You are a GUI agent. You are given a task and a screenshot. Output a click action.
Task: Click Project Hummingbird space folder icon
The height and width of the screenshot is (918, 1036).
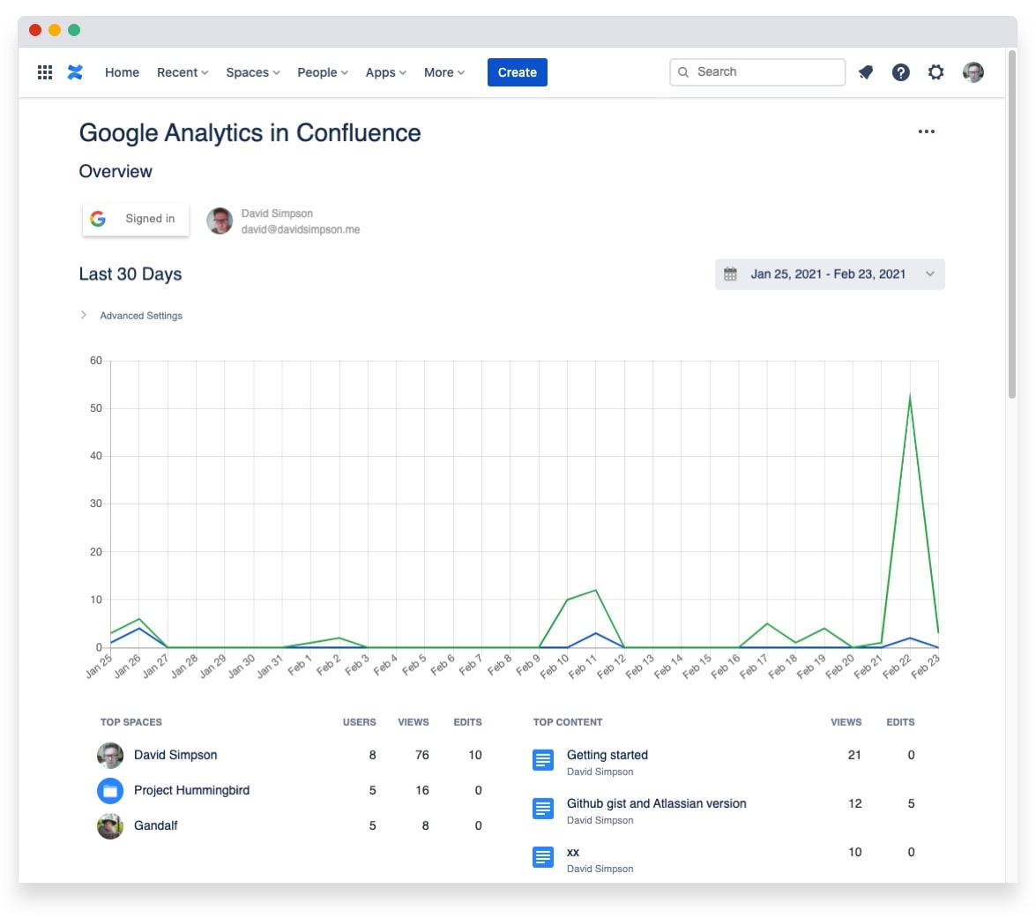[110, 790]
